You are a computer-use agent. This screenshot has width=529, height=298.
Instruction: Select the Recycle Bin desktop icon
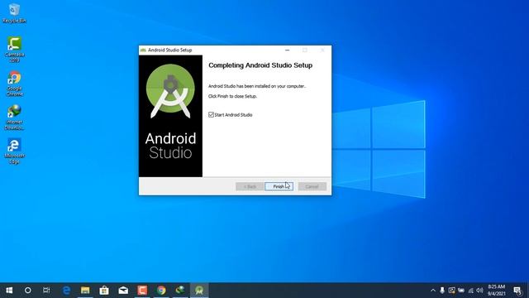point(14,13)
